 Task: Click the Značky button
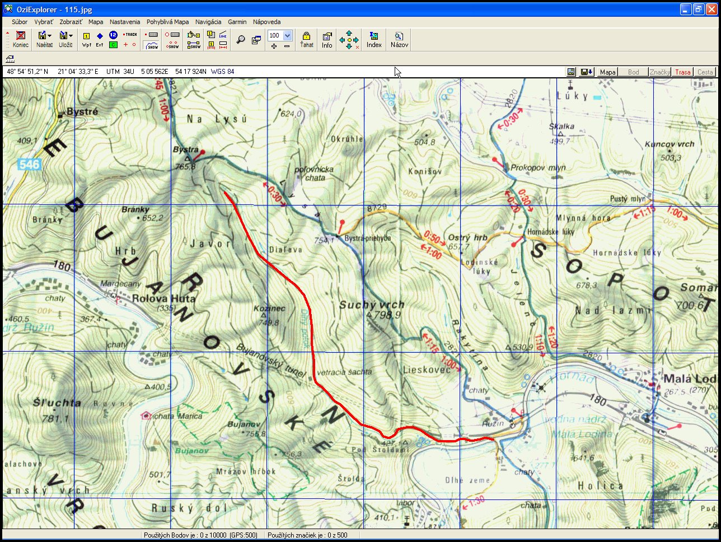click(659, 72)
